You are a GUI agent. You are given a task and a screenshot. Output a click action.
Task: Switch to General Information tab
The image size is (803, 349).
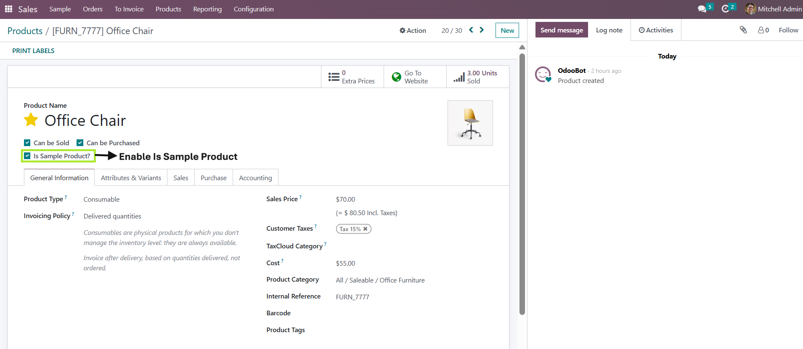(59, 178)
